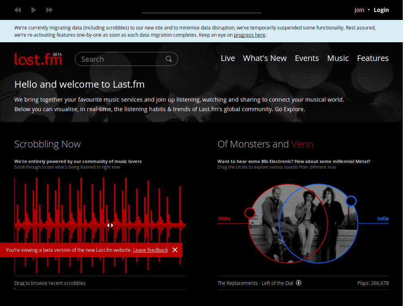The width and height of the screenshot is (408, 306).
Task: Click the next track fast-forward icon
Action: tap(49, 10)
